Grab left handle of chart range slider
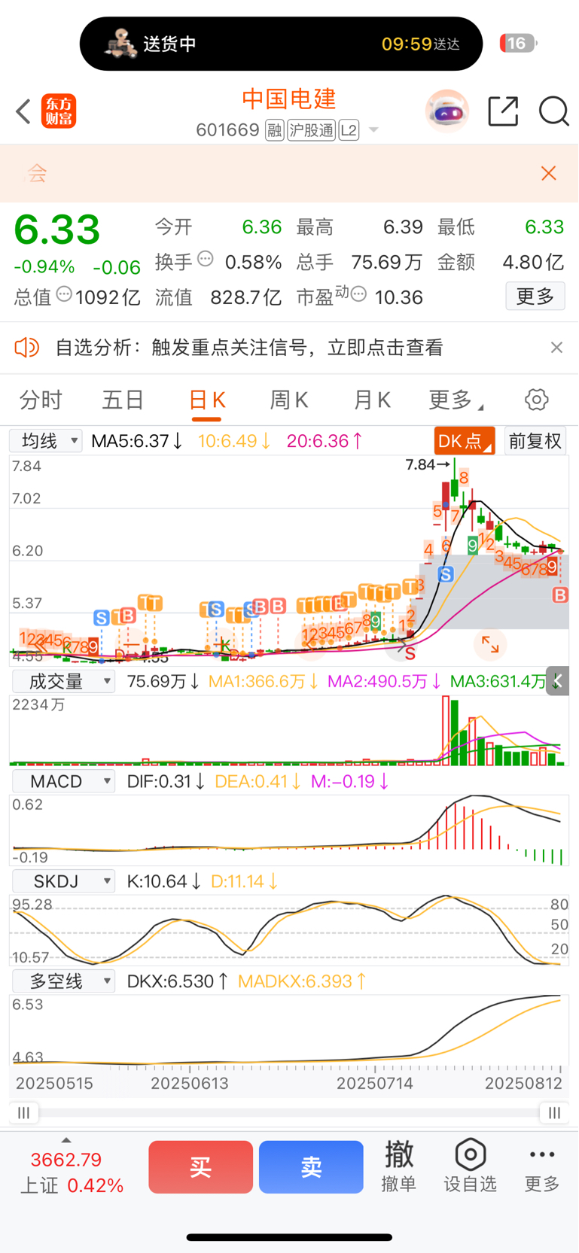The height and width of the screenshot is (1253, 579). pos(24,1113)
